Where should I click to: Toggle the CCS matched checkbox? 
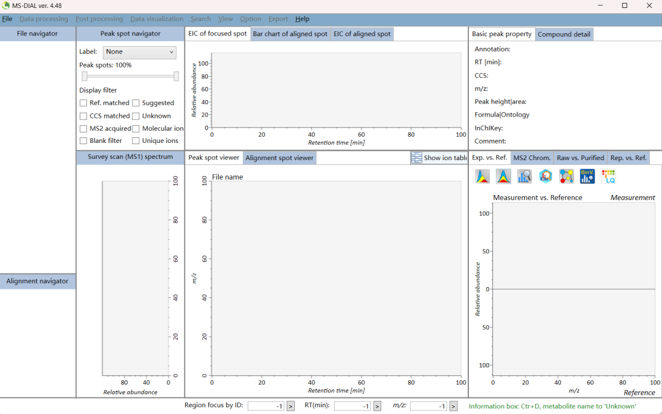point(83,116)
